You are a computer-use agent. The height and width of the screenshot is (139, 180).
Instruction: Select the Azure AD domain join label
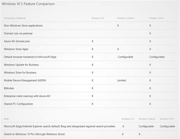click(x=17, y=41)
